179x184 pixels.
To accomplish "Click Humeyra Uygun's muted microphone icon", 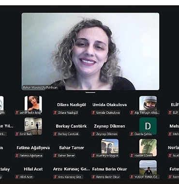I will [x=93, y=155].
